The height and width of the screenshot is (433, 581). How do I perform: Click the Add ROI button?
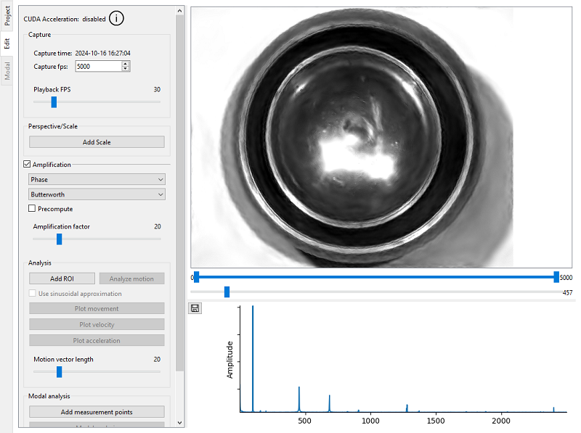pos(62,279)
